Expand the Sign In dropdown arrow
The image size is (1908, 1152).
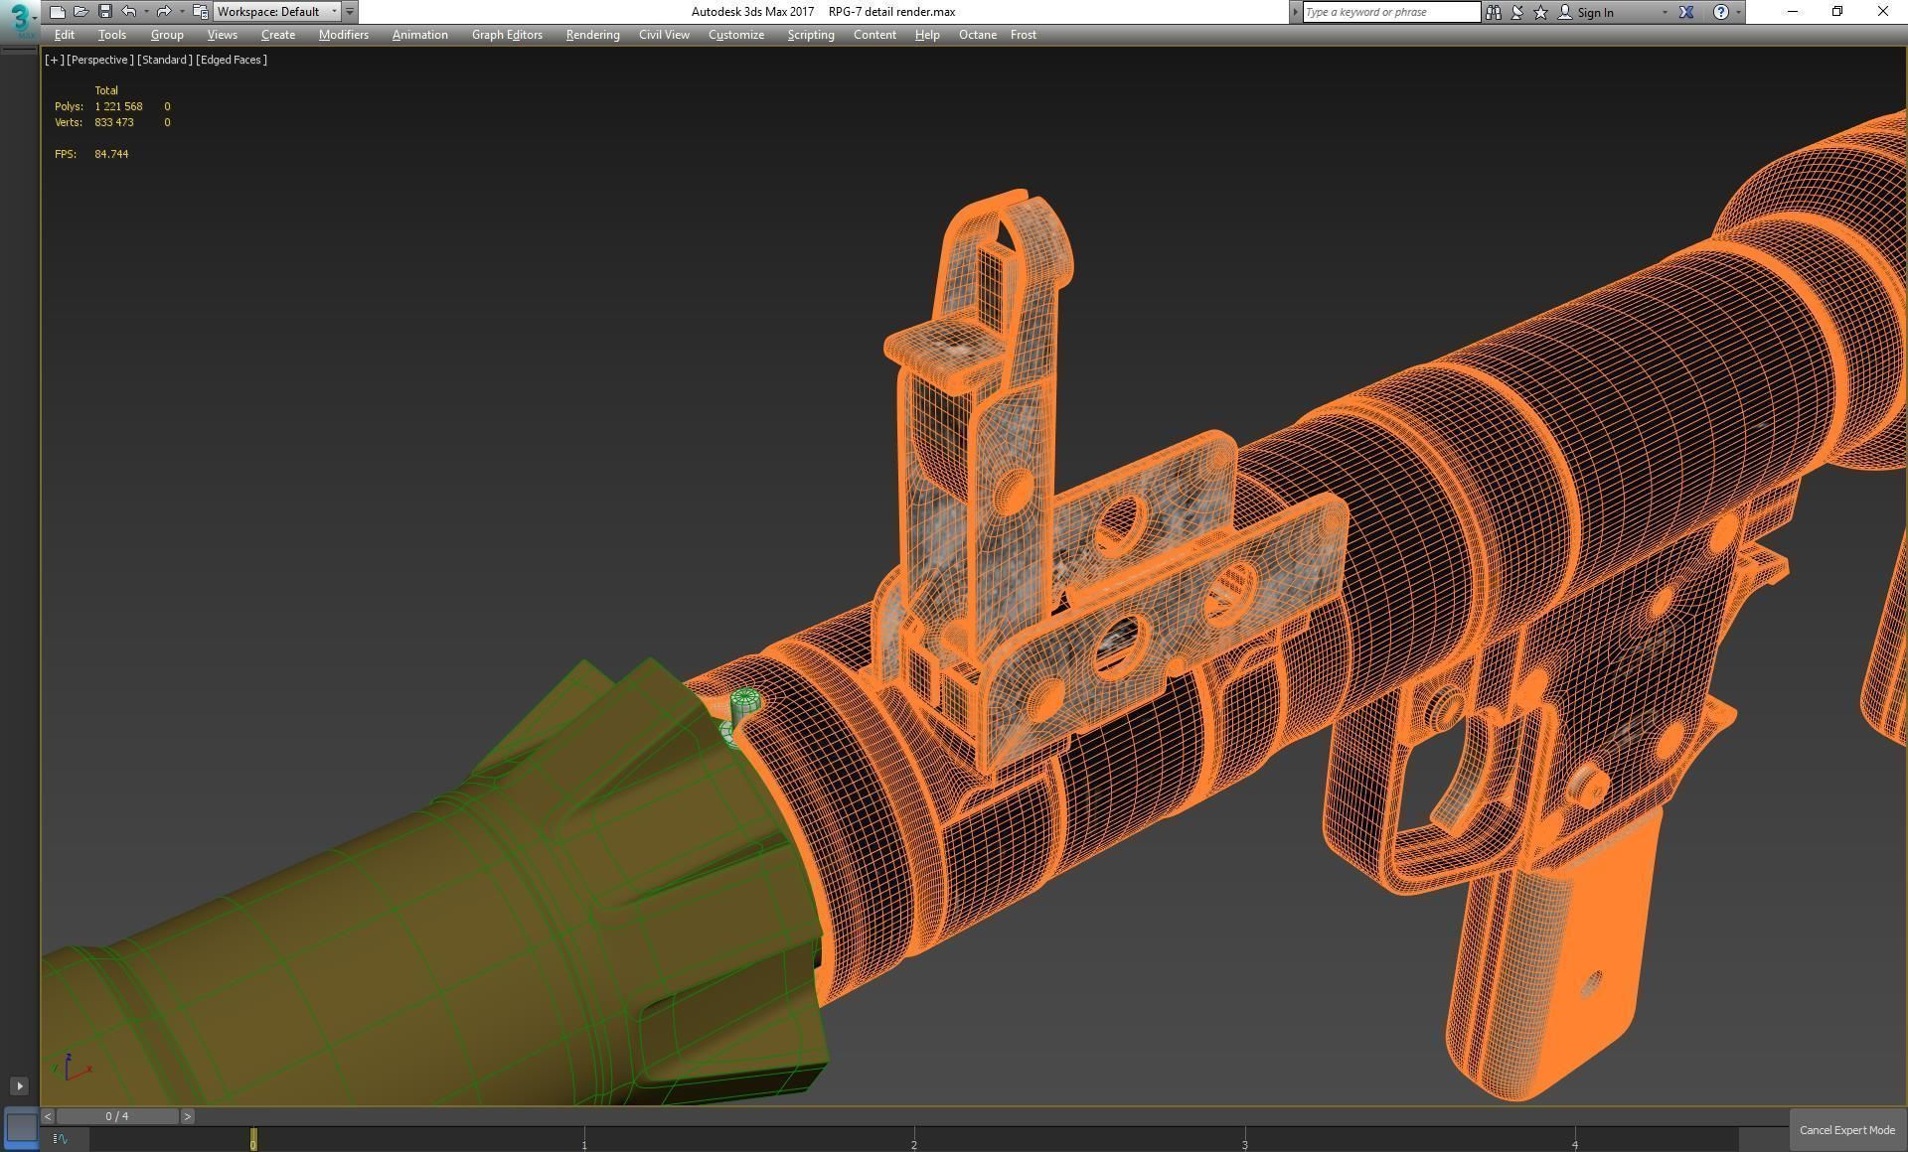click(1665, 12)
